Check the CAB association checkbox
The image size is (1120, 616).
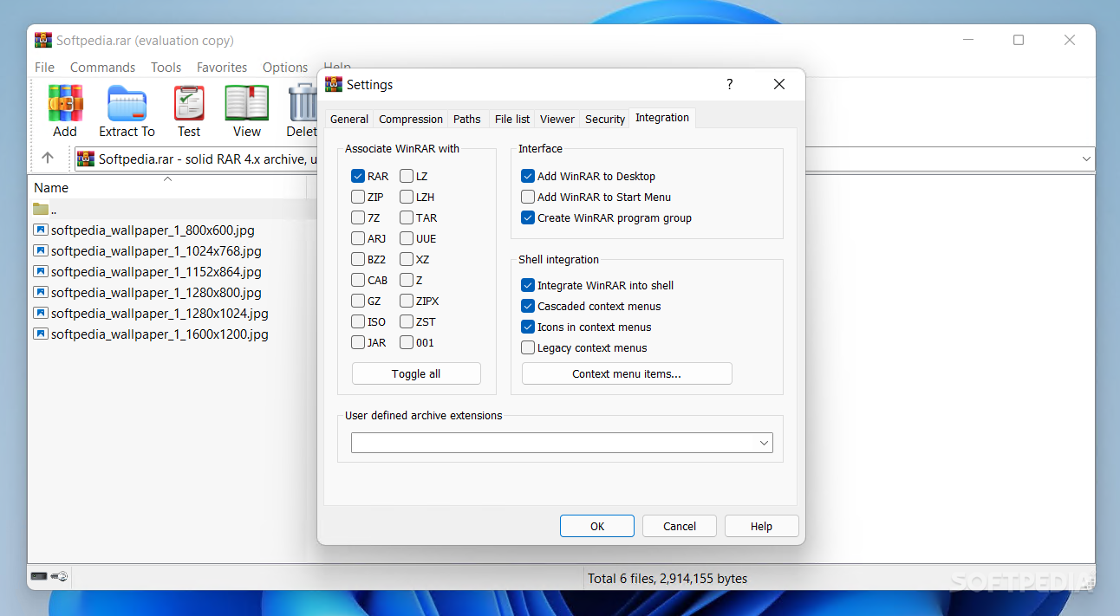(x=358, y=280)
